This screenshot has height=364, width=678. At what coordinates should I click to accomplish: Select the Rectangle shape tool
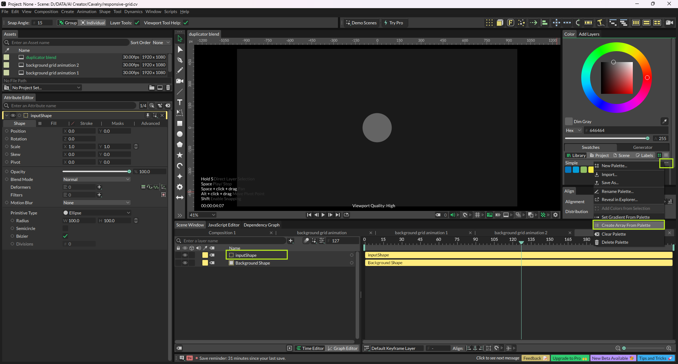180,123
